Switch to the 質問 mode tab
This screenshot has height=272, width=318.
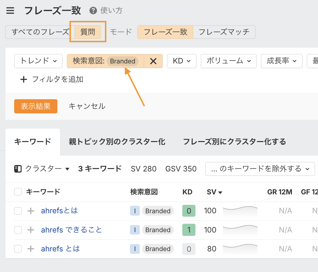click(x=87, y=32)
